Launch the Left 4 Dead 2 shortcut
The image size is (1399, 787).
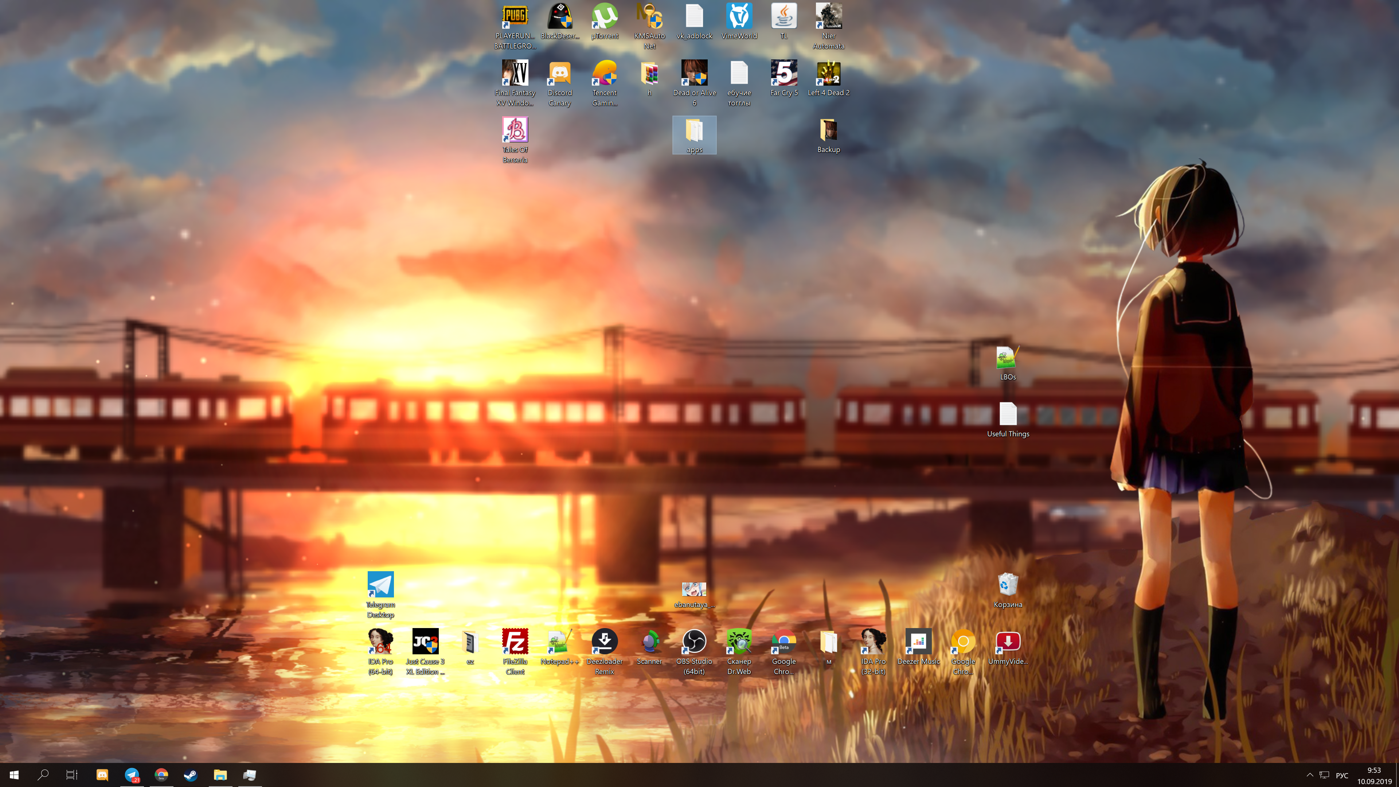click(829, 78)
